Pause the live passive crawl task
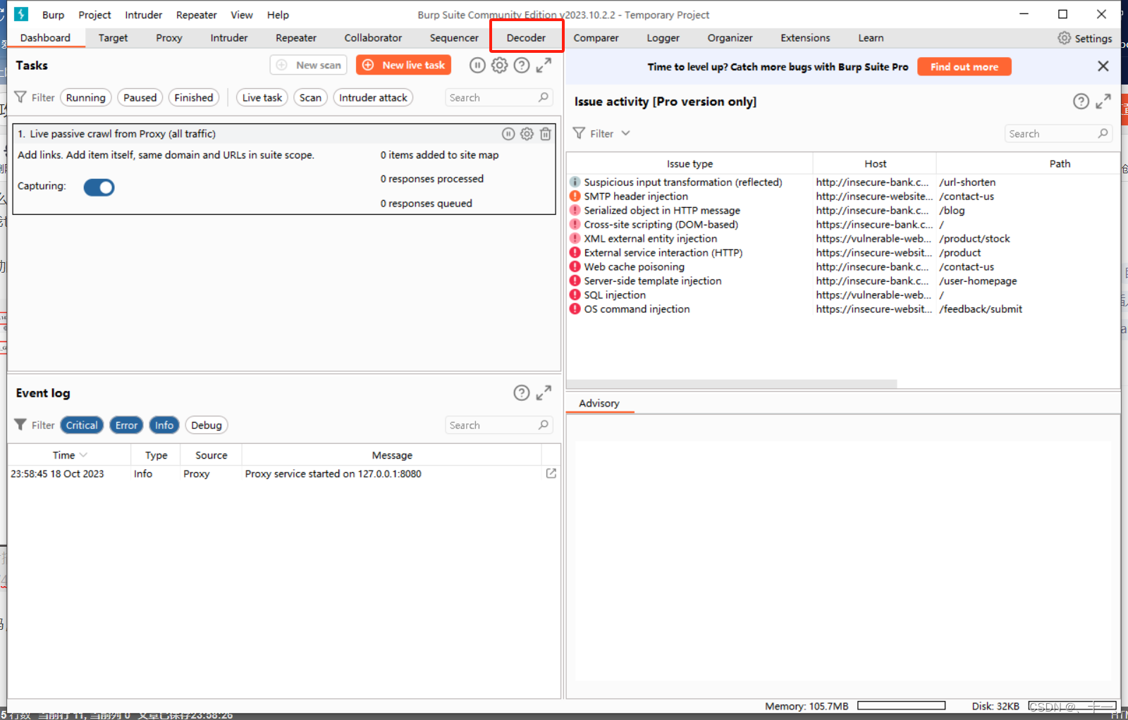Viewport: 1128px width, 720px height. (x=508, y=134)
